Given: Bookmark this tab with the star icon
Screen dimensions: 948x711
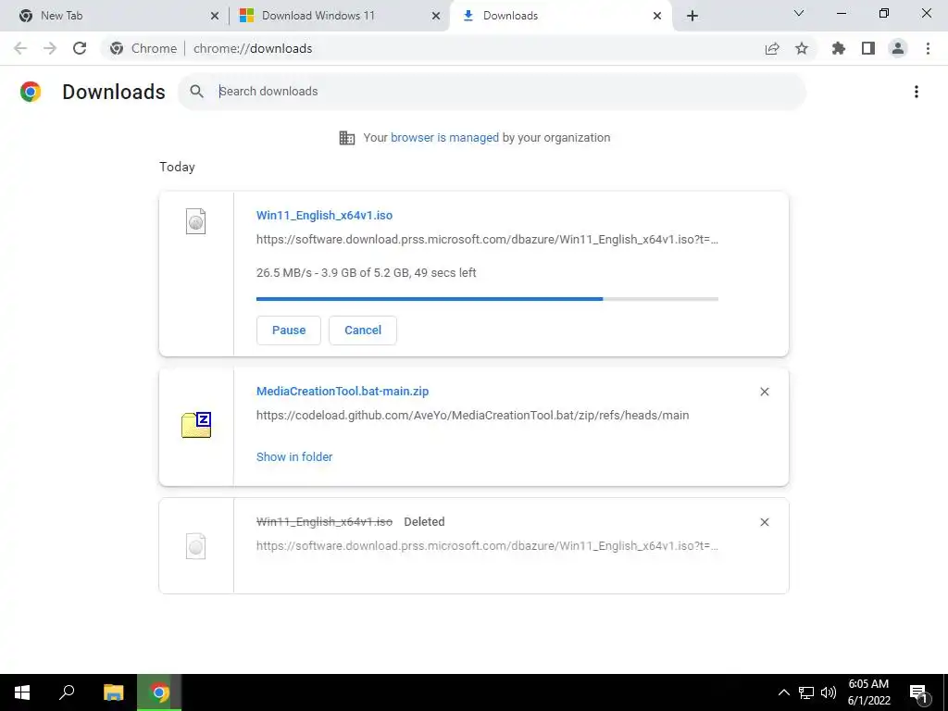Looking at the screenshot, I should [x=802, y=48].
